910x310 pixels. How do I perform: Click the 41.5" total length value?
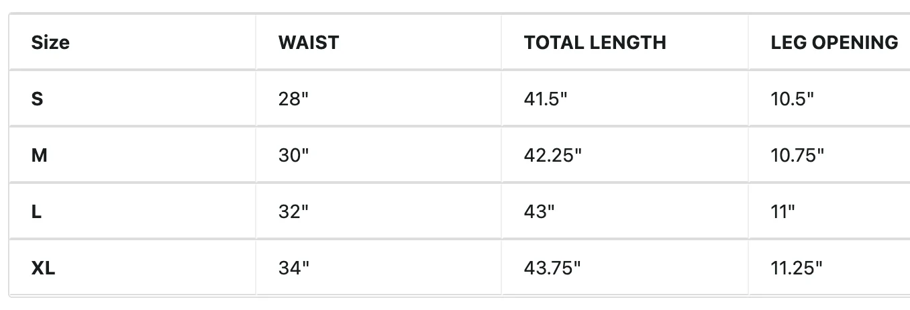tap(546, 99)
